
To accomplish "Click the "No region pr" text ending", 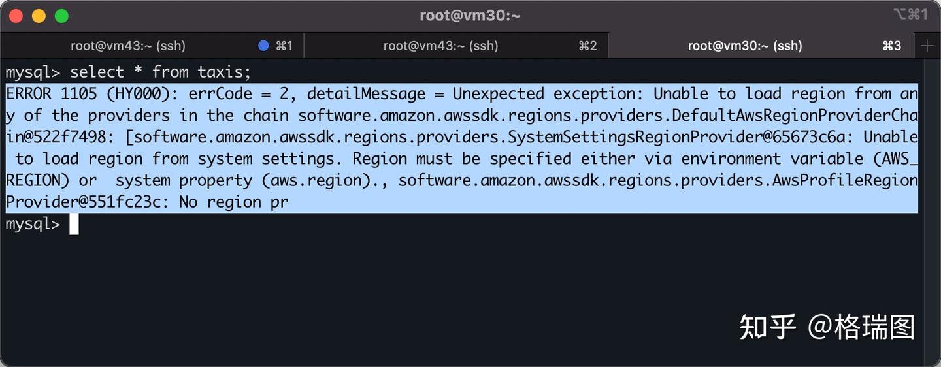I will [233, 202].
